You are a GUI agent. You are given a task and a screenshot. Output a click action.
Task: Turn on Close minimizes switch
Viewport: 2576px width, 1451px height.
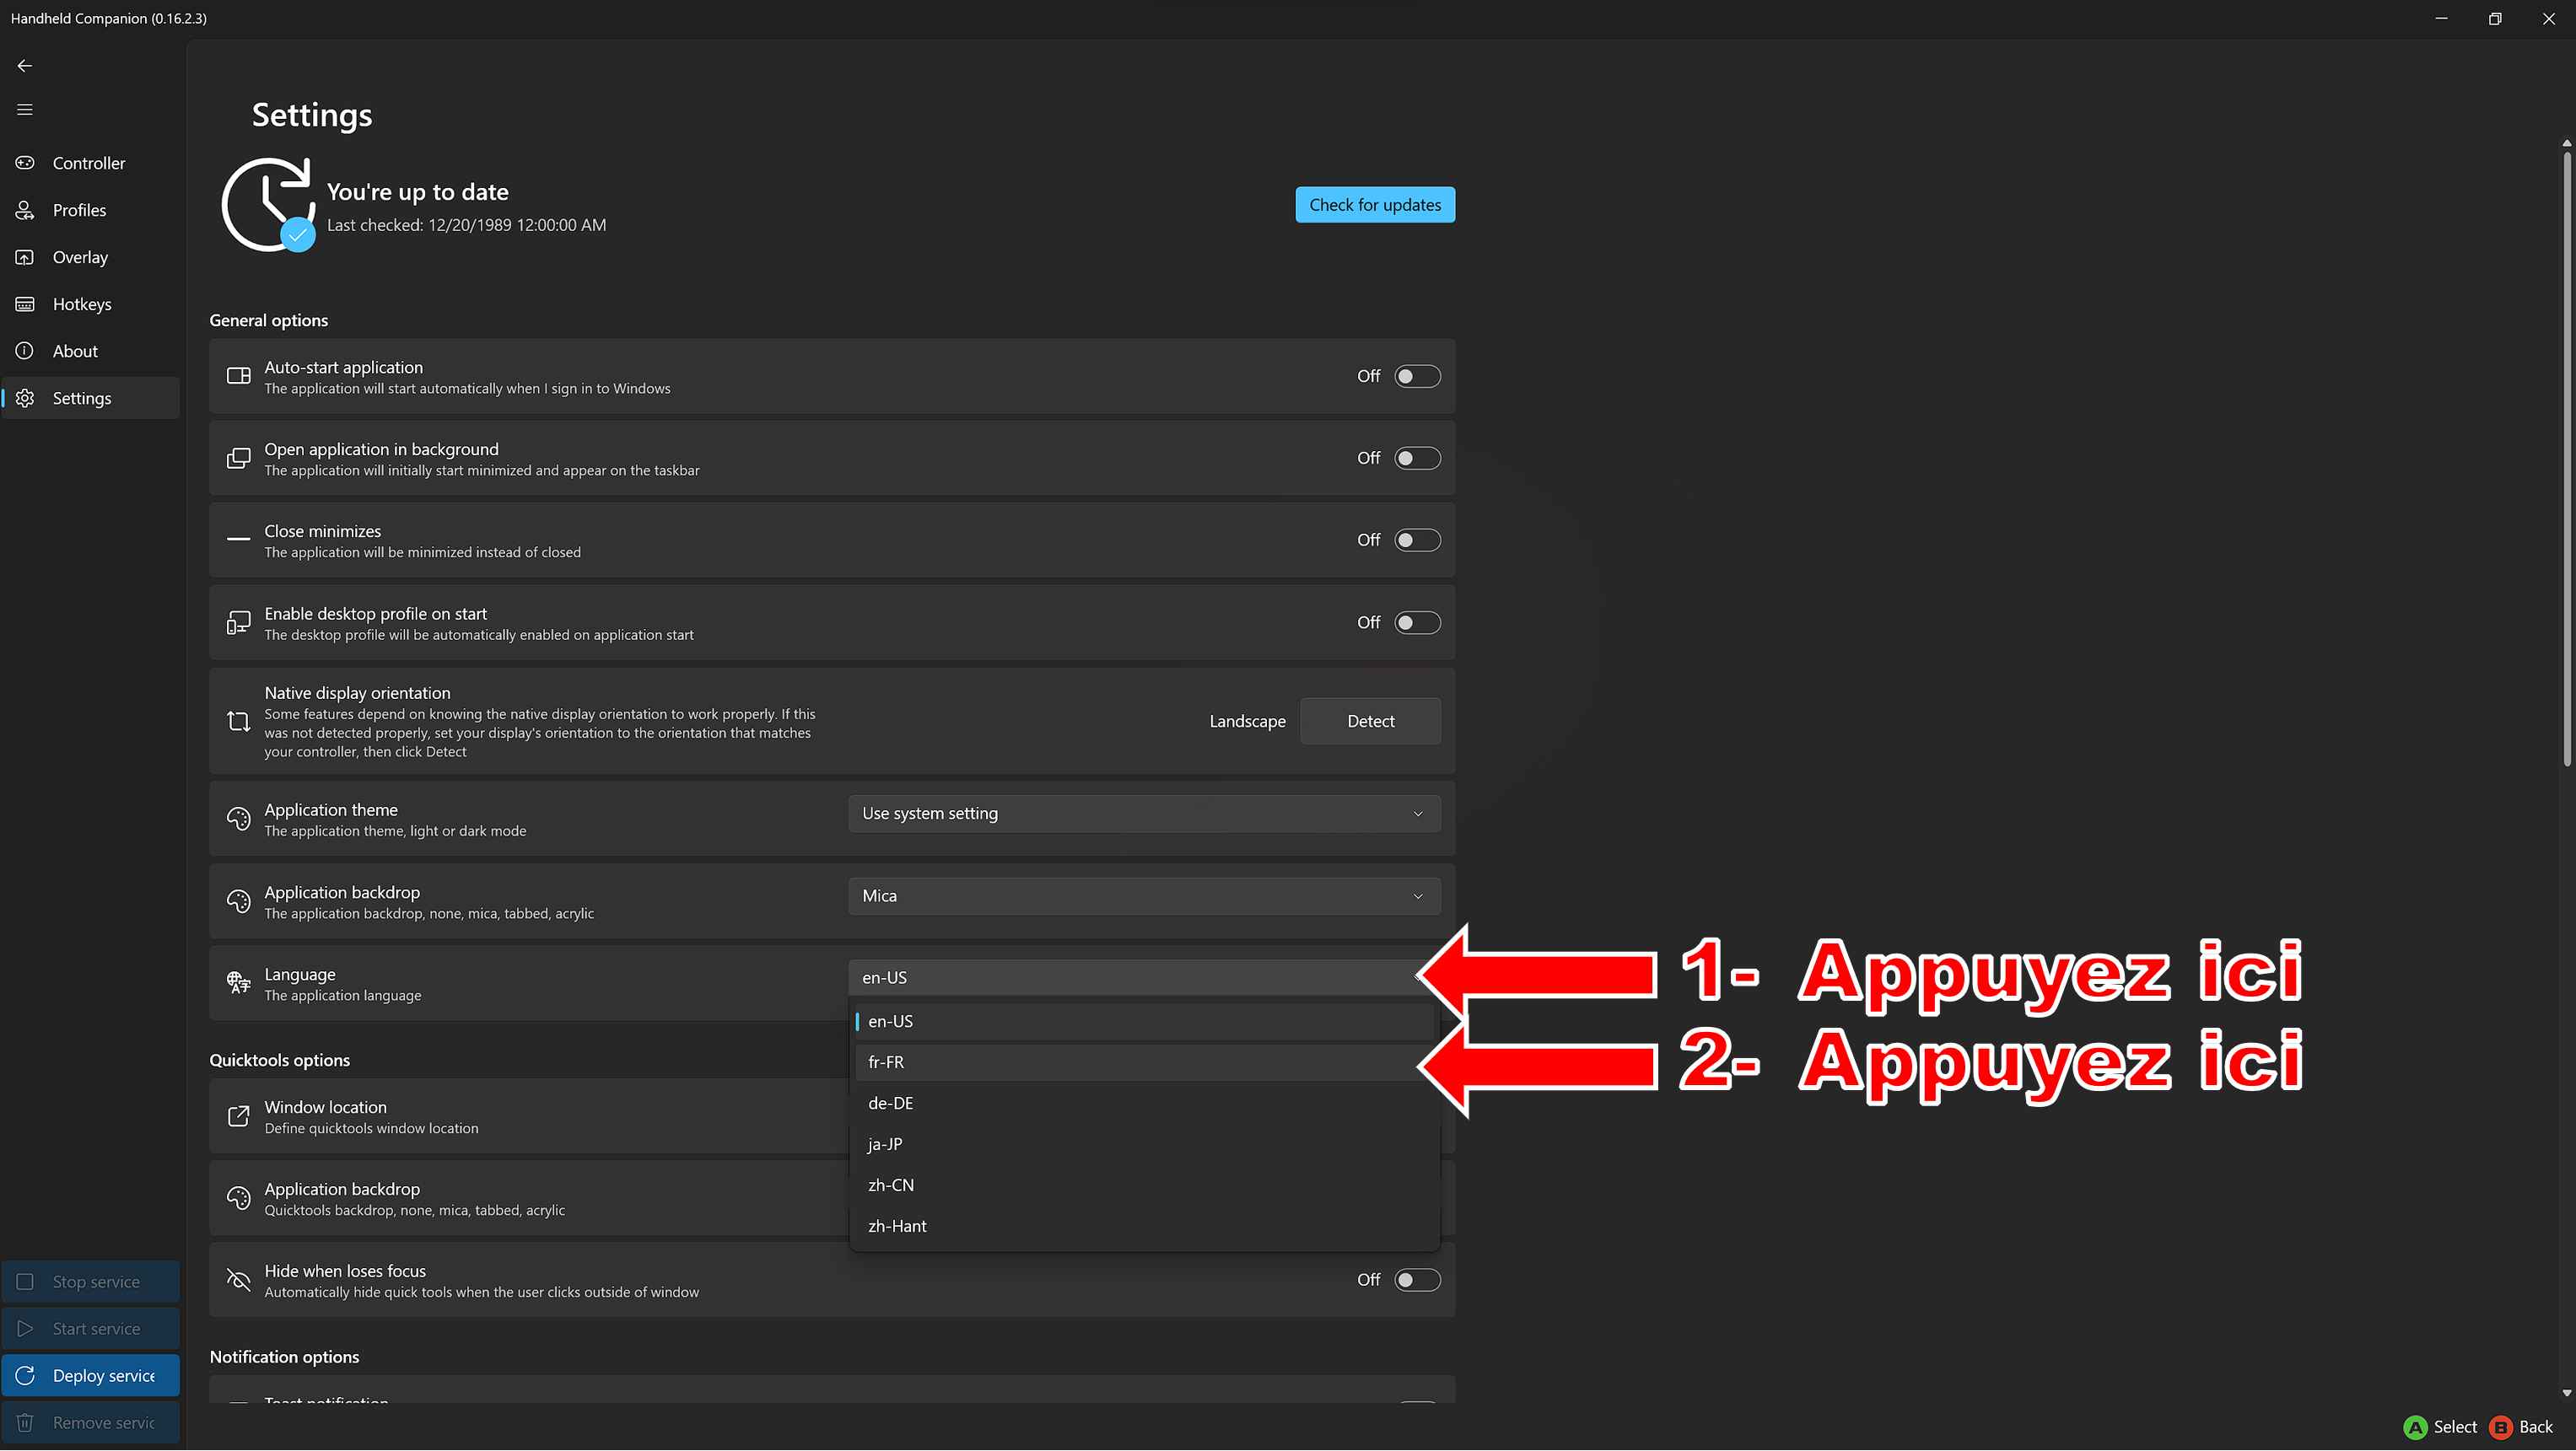[1417, 540]
